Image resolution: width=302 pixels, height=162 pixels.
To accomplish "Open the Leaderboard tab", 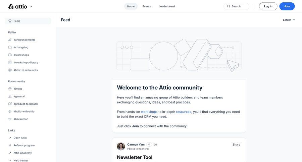I will (x=167, y=6).
